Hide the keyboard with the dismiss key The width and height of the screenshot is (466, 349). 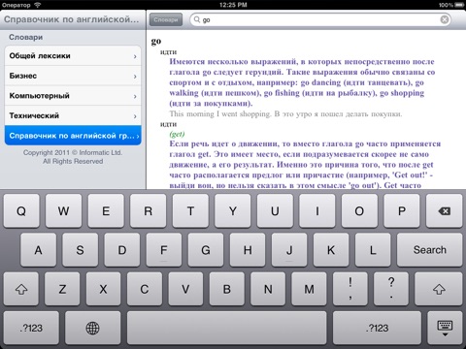(x=445, y=328)
